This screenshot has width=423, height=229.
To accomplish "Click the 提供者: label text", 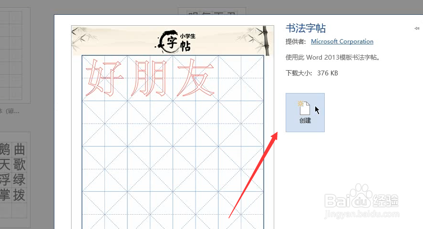I will pyautogui.click(x=296, y=42).
